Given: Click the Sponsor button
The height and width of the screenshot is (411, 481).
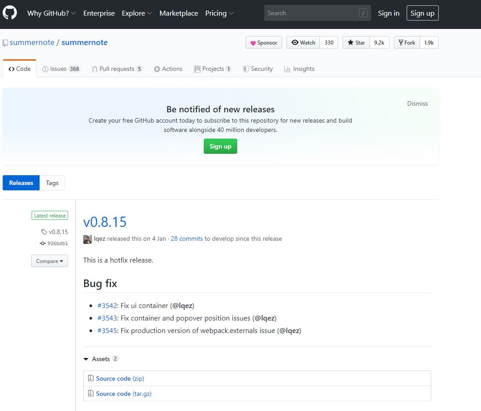Looking at the screenshot, I should pos(264,42).
